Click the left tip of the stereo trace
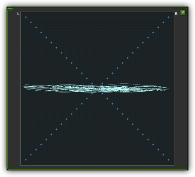The width and height of the screenshot is (195, 177). click(x=24, y=87)
